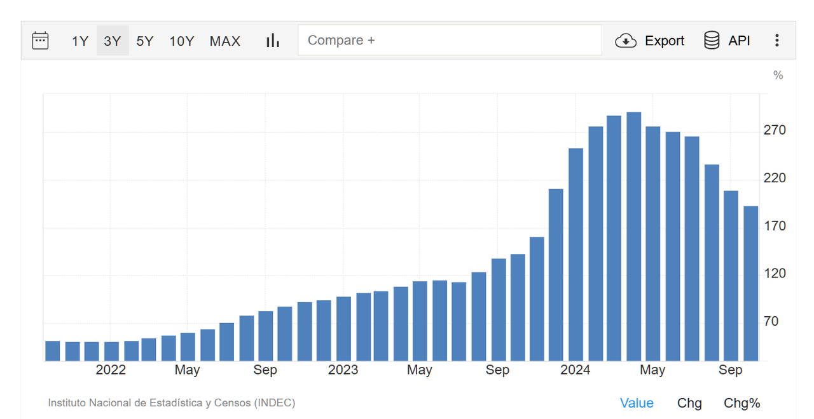This screenshot has width=814, height=419.
Task: Click the database API icon
Action: [712, 41]
